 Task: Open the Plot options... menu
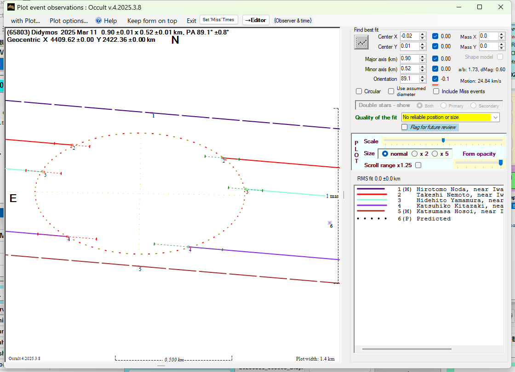(x=69, y=21)
